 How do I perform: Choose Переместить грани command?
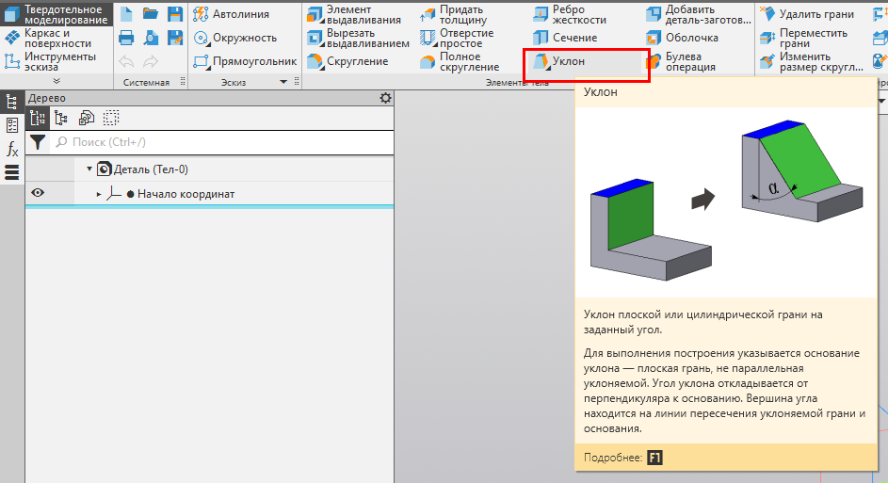click(x=804, y=38)
